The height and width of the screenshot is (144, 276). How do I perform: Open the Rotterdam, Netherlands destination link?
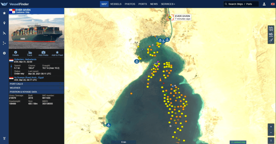click(x=25, y=59)
